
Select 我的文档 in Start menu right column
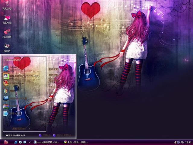coord(53,69)
